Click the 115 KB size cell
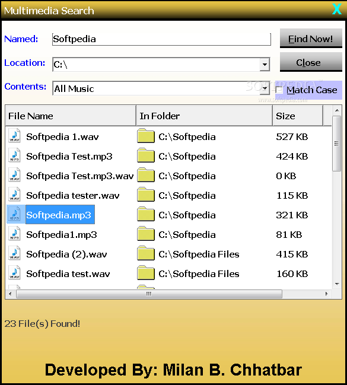The image size is (347, 385). 292,196
